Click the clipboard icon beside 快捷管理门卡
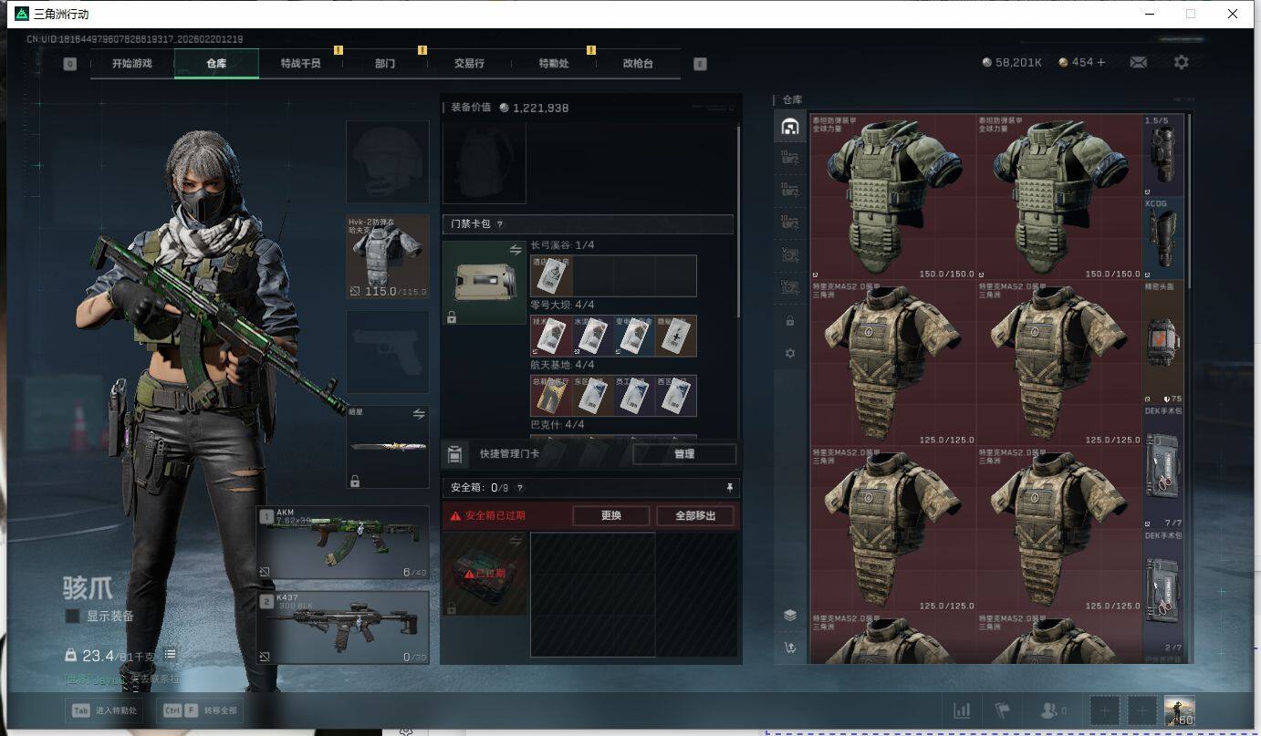The width and height of the screenshot is (1261, 736). [x=454, y=454]
